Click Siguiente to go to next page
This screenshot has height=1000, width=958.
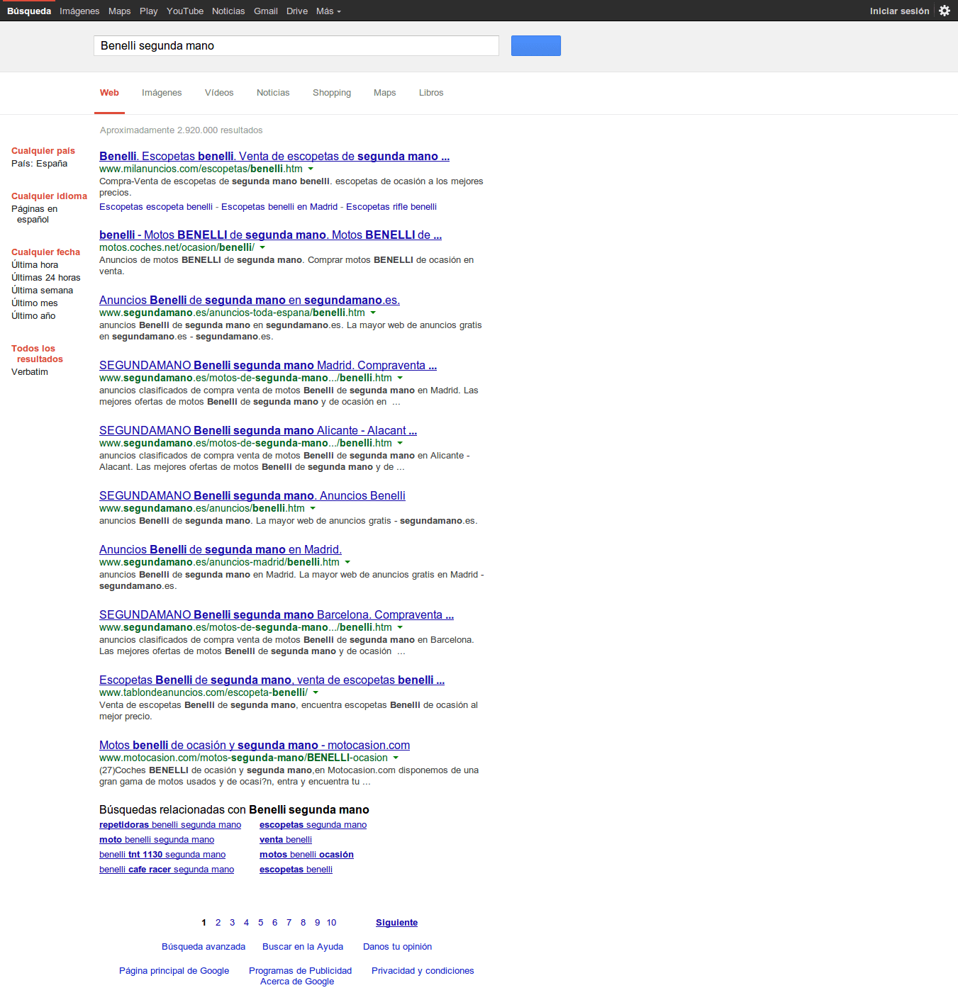(396, 923)
